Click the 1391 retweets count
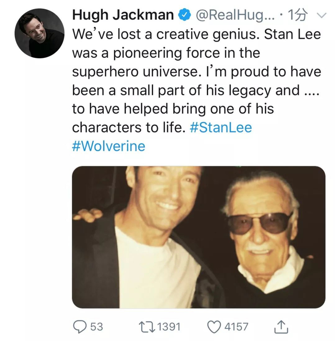This screenshot has height=341, width=335. coord(168,327)
